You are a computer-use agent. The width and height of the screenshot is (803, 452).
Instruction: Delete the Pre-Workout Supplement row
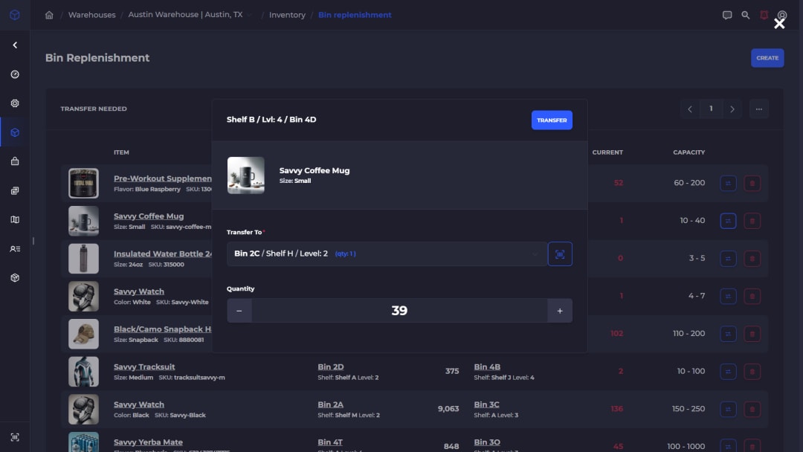click(x=752, y=184)
